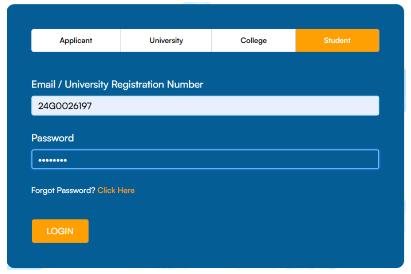This screenshot has height=274, width=411.
Task: Select the University login tab
Action: pyautogui.click(x=166, y=41)
